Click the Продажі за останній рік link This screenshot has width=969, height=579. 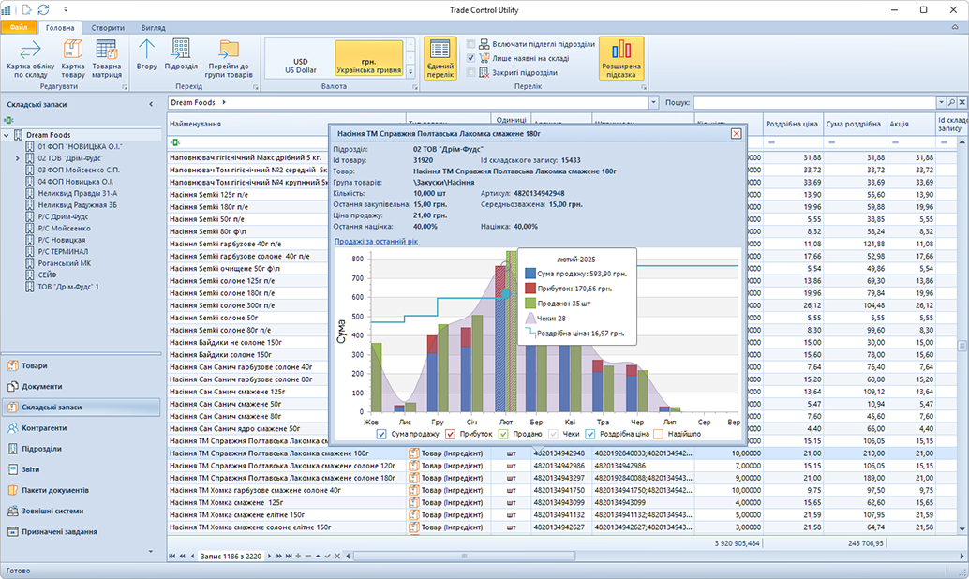pyautogui.click(x=376, y=241)
